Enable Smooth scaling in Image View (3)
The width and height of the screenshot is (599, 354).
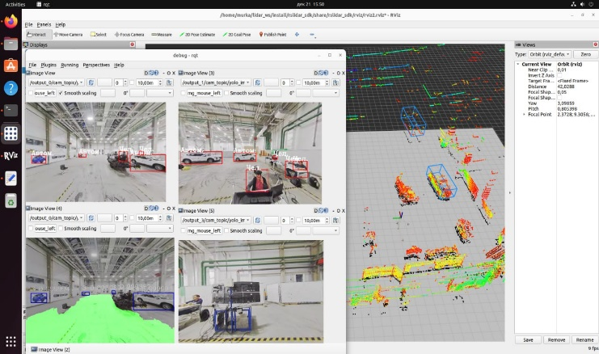[x=226, y=93]
